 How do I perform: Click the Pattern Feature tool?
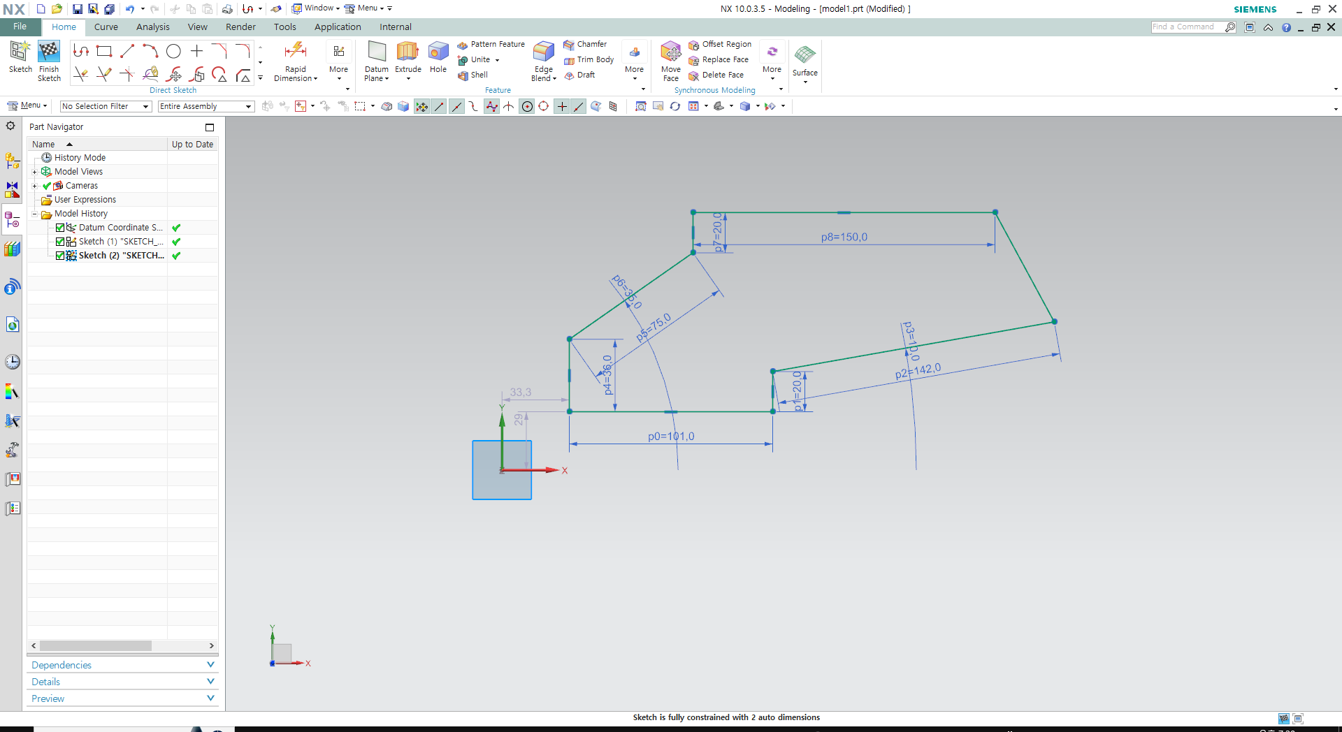pyautogui.click(x=491, y=44)
